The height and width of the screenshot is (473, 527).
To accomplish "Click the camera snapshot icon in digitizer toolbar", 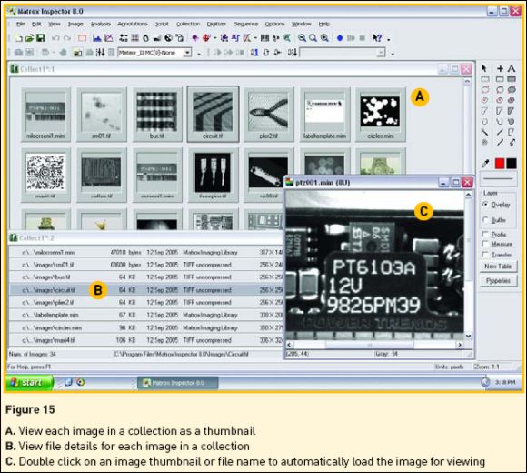I will 19,53.
